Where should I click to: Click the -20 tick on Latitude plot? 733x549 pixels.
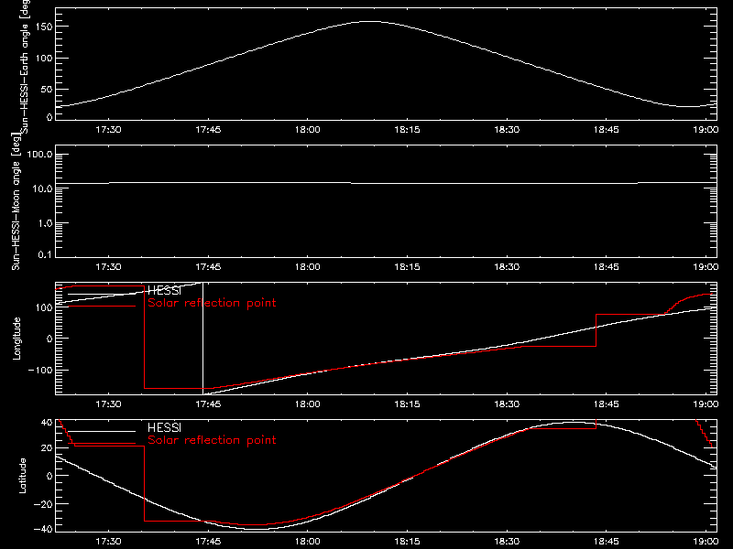pos(43,504)
